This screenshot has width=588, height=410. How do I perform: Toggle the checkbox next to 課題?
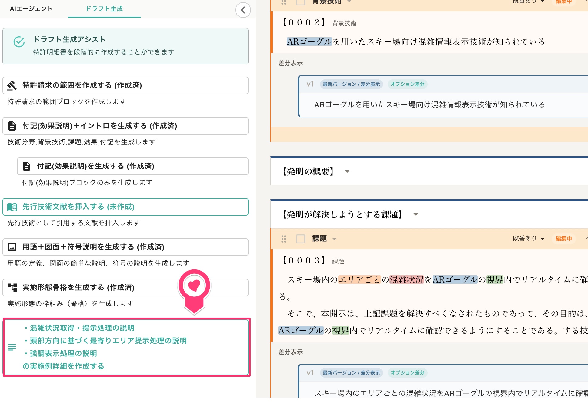[x=300, y=239]
